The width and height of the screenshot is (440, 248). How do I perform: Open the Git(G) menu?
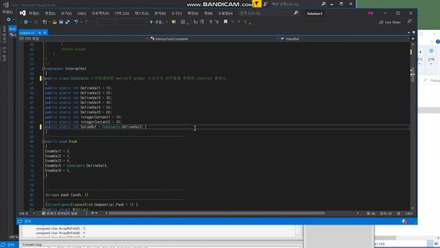82,13
